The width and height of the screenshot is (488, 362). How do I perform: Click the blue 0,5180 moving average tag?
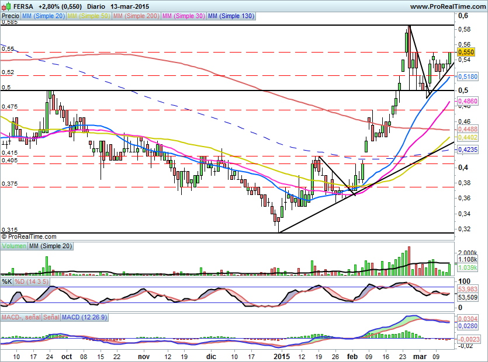click(468, 76)
